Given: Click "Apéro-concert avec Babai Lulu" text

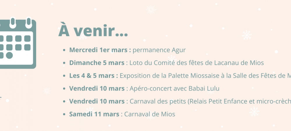Looking at the screenshot, I should click(174, 88).
